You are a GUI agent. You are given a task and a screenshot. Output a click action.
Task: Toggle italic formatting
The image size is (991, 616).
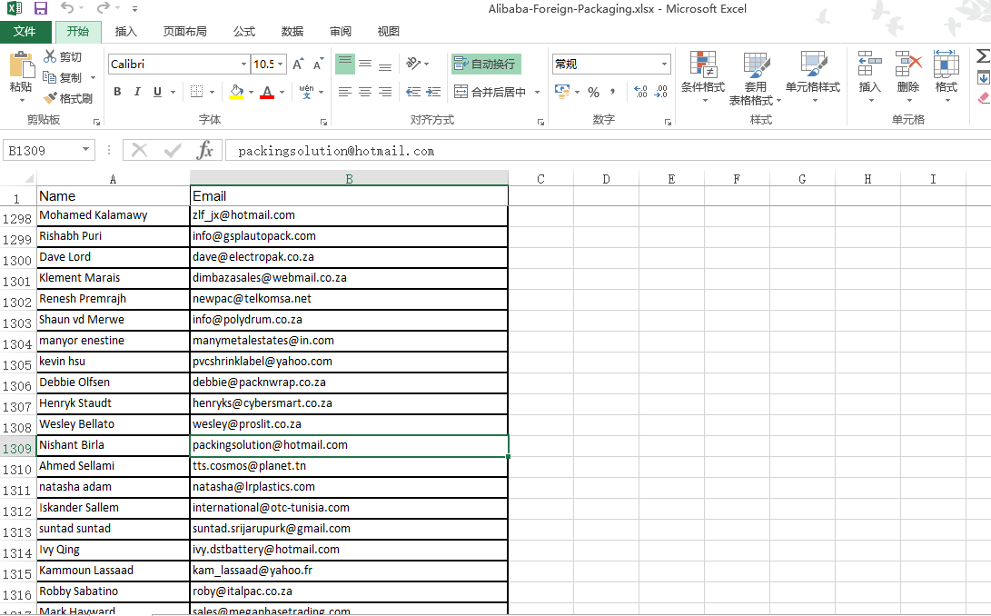click(137, 92)
